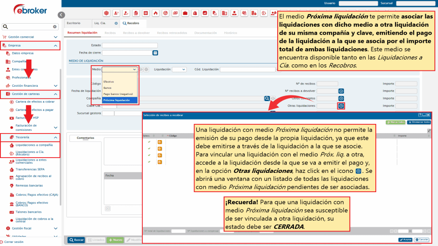Click the target icon in the top toolbar
438x246 pixels.
coord(166,13)
